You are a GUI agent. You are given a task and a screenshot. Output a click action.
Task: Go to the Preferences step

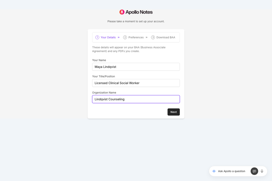(133, 37)
